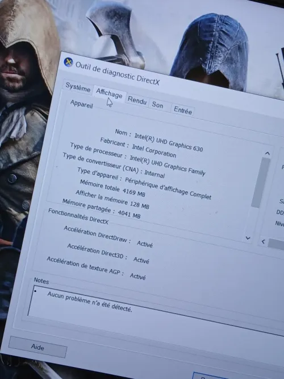The width and height of the screenshot is (284, 379).
Task: Switch to the Son tab
Action: point(157,105)
